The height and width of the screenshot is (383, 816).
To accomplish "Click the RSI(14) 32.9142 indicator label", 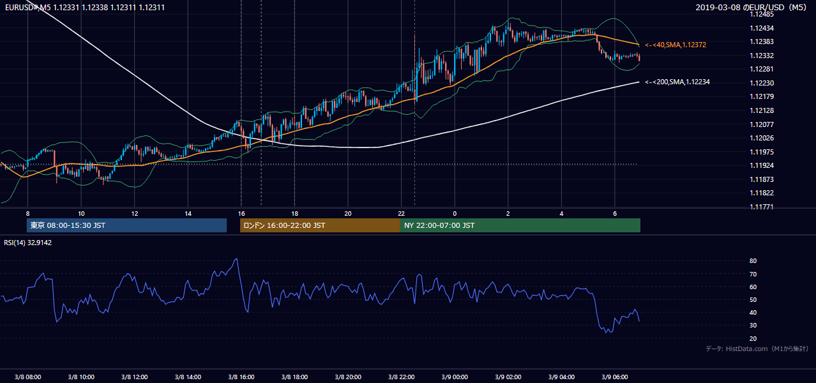I will pos(28,243).
